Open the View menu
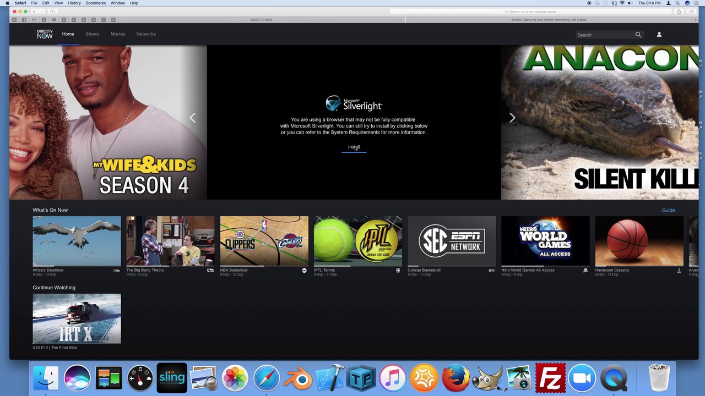 click(x=58, y=3)
